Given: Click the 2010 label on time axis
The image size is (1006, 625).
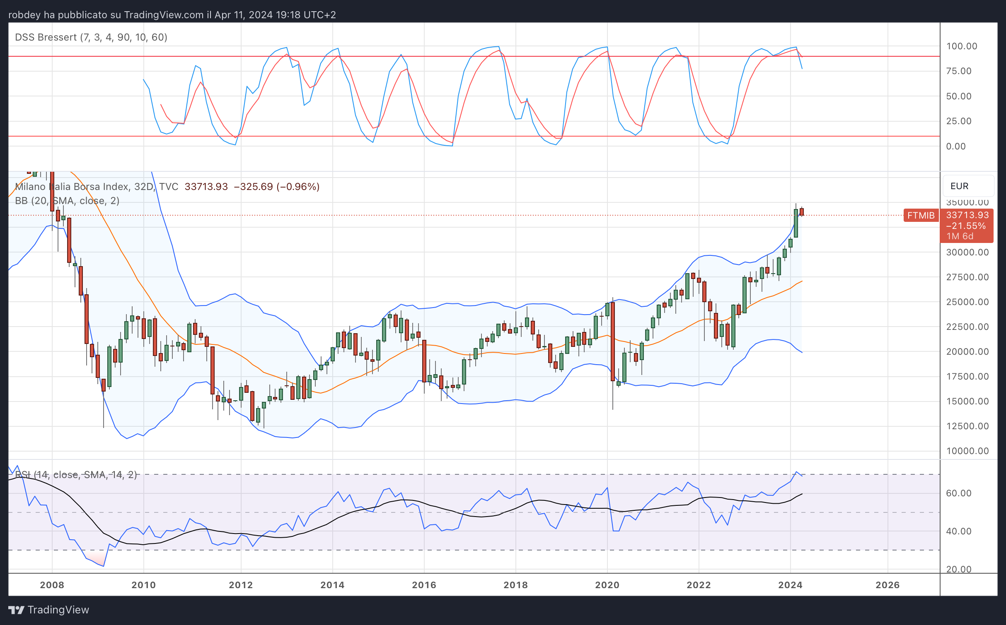Looking at the screenshot, I should click(144, 585).
